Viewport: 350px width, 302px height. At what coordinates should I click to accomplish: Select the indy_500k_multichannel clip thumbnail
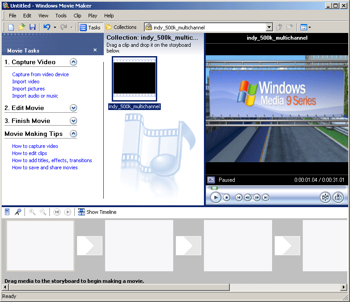coord(134,79)
